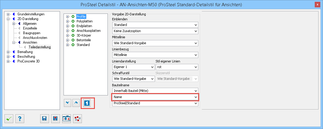The height and width of the screenshot is (129, 323).
Task: Open the Bauteilname 'Name' dropdown
Action: [x=155, y=97]
